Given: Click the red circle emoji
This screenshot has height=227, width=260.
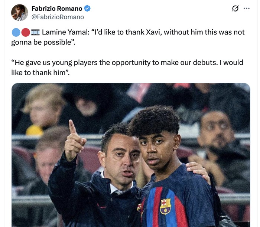Looking at the screenshot, I should [25, 32].
